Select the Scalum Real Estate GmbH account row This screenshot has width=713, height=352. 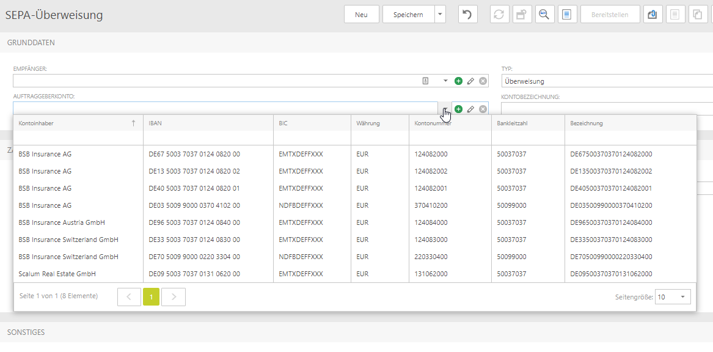[x=57, y=274]
